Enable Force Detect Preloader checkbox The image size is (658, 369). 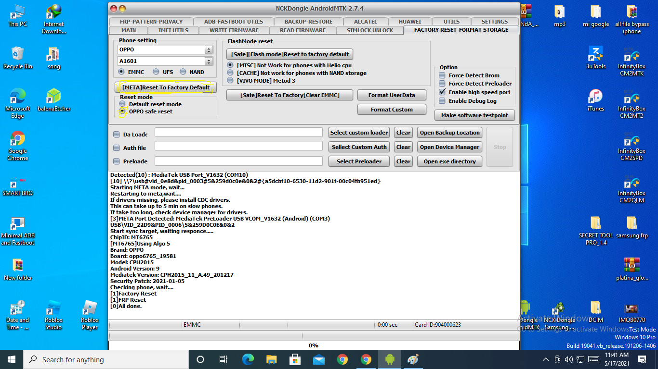[x=442, y=83]
